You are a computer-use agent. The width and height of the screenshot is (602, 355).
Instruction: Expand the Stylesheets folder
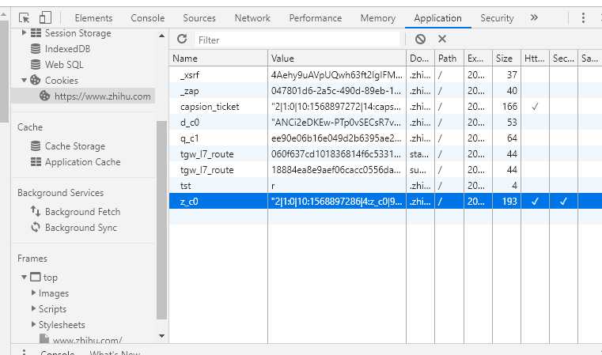pyautogui.click(x=33, y=324)
